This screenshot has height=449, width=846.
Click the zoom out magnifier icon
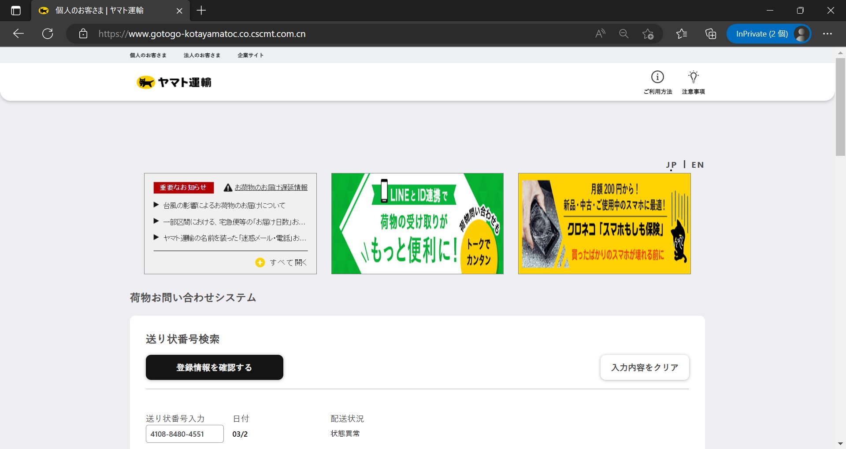click(624, 34)
